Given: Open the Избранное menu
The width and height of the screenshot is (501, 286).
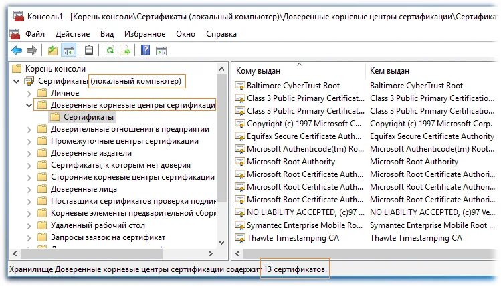Looking at the screenshot, I should click(144, 34).
